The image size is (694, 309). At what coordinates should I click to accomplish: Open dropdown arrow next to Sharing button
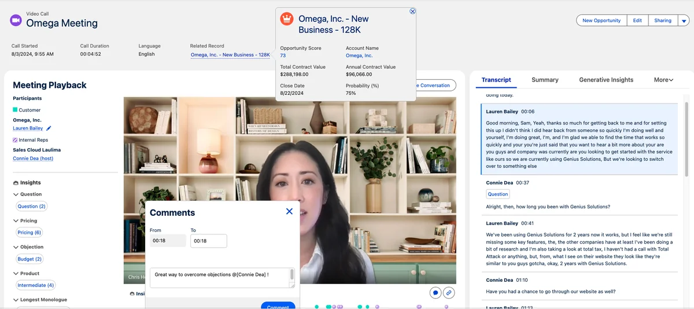click(684, 20)
